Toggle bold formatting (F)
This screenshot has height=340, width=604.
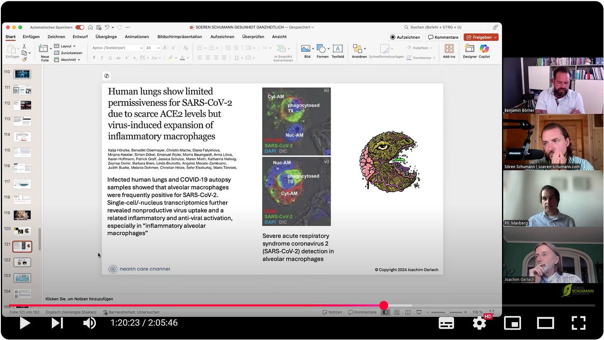pyautogui.click(x=95, y=58)
